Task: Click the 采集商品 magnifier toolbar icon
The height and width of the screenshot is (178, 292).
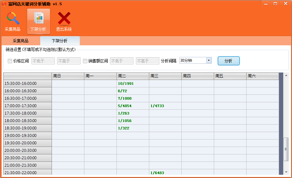Action: click(13, 19)
